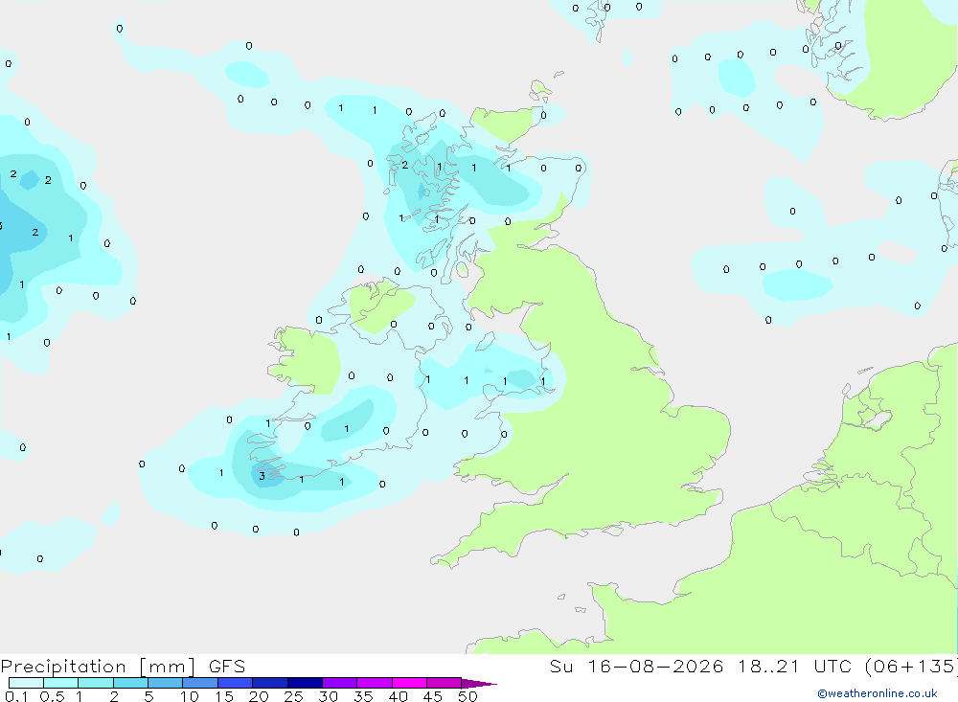
Task: Select the 15–20 mm legend color swatch
Action: click(x=235, y=683)
